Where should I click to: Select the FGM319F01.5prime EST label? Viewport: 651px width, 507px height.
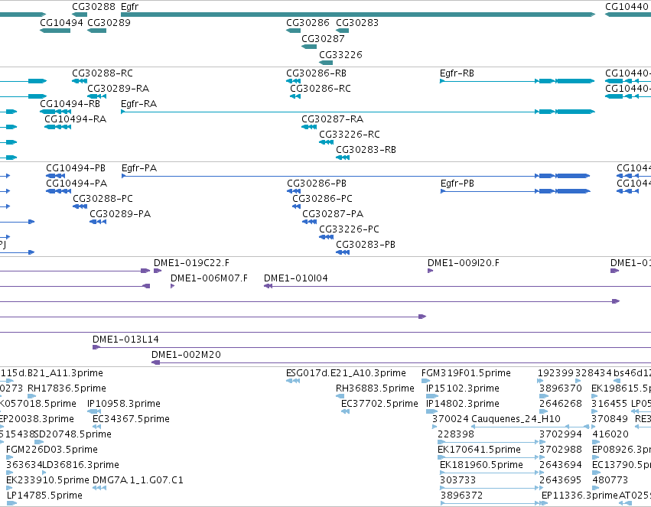pos(466,373)
